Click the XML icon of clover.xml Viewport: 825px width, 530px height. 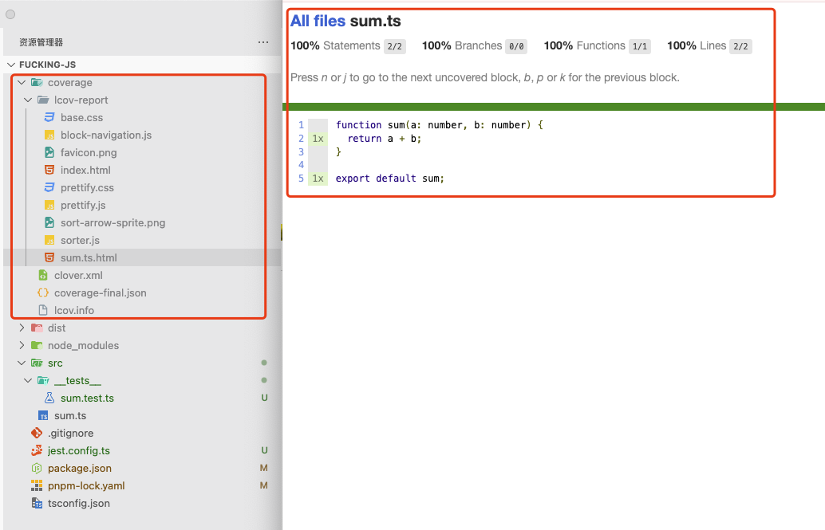click(x=43, y=275)
